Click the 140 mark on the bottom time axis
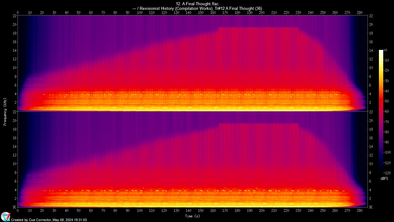Viewport: 394px width, 222px height. tap(188, 211)
